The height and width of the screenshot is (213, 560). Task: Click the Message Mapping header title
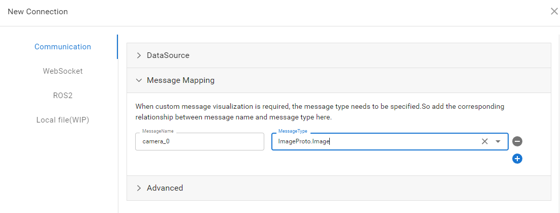pos(180,80)
